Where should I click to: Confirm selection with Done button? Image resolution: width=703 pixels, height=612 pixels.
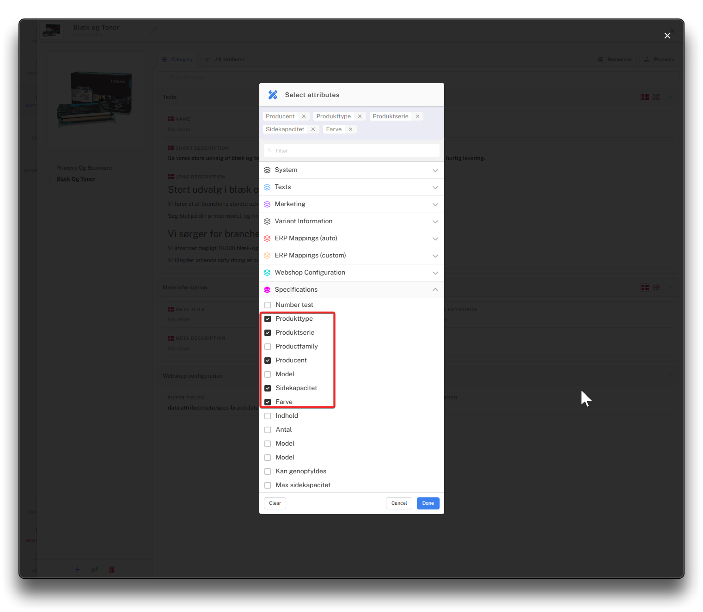pyautogui.click(x=428, y=503)
